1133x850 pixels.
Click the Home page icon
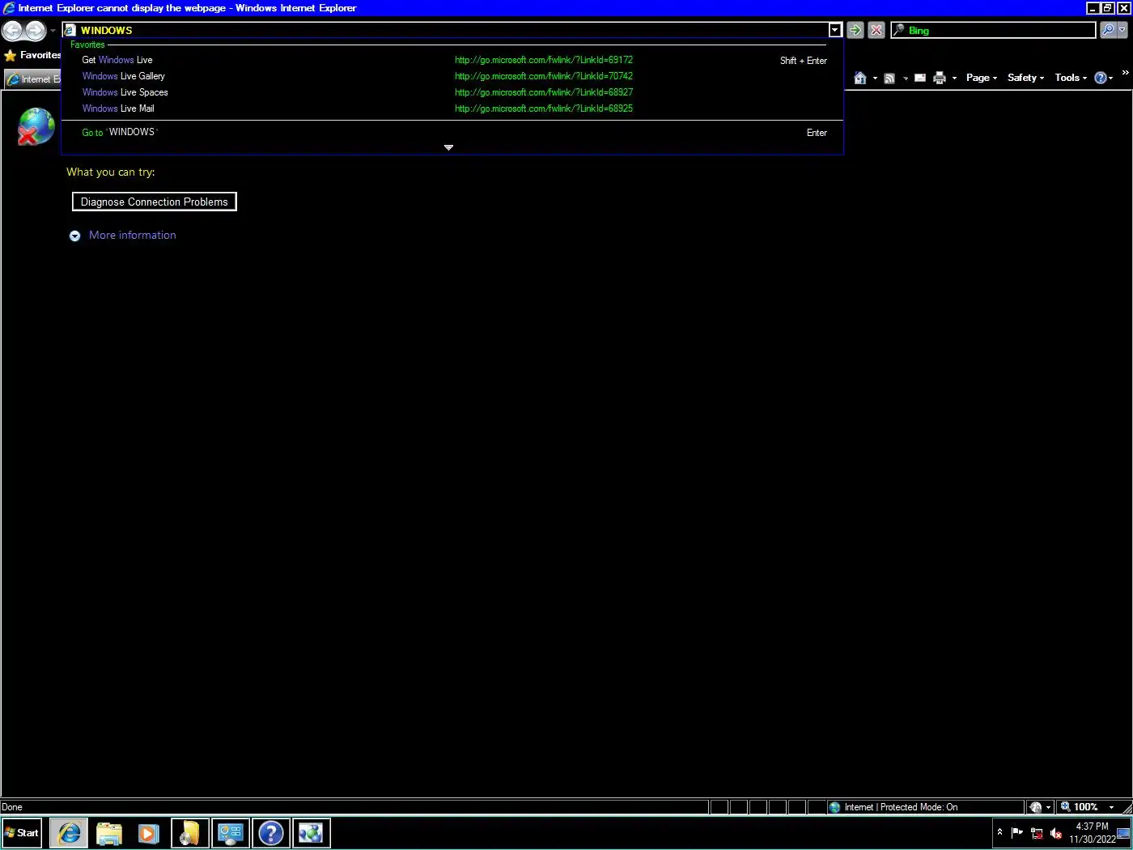860,78
